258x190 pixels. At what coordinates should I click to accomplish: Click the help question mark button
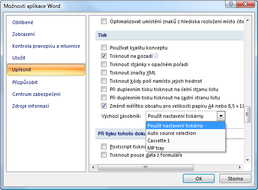pyautogui.click(x=231, y=4)
